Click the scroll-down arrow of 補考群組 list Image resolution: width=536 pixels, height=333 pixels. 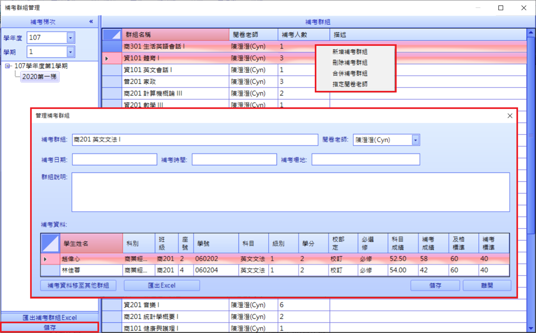(x=531, y=329)
